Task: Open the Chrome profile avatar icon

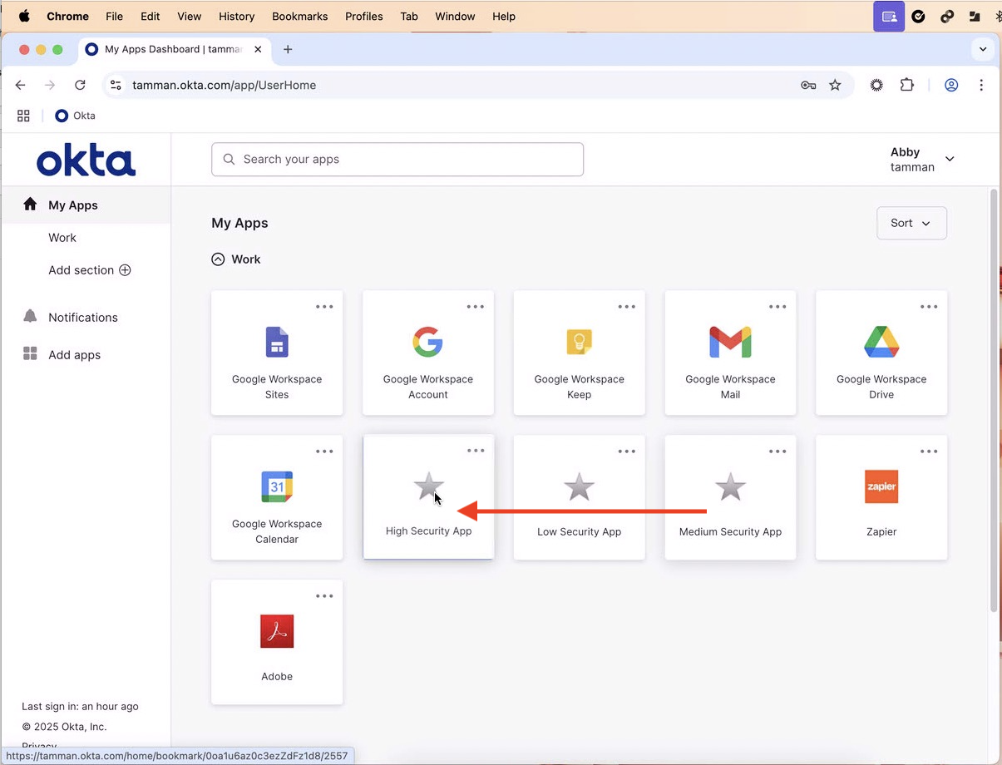Action: tap(951, 85)
